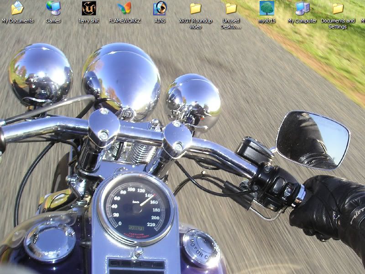Click the "myob15" label text
Screen dimensions: 365x274
(x=267, y=21)
